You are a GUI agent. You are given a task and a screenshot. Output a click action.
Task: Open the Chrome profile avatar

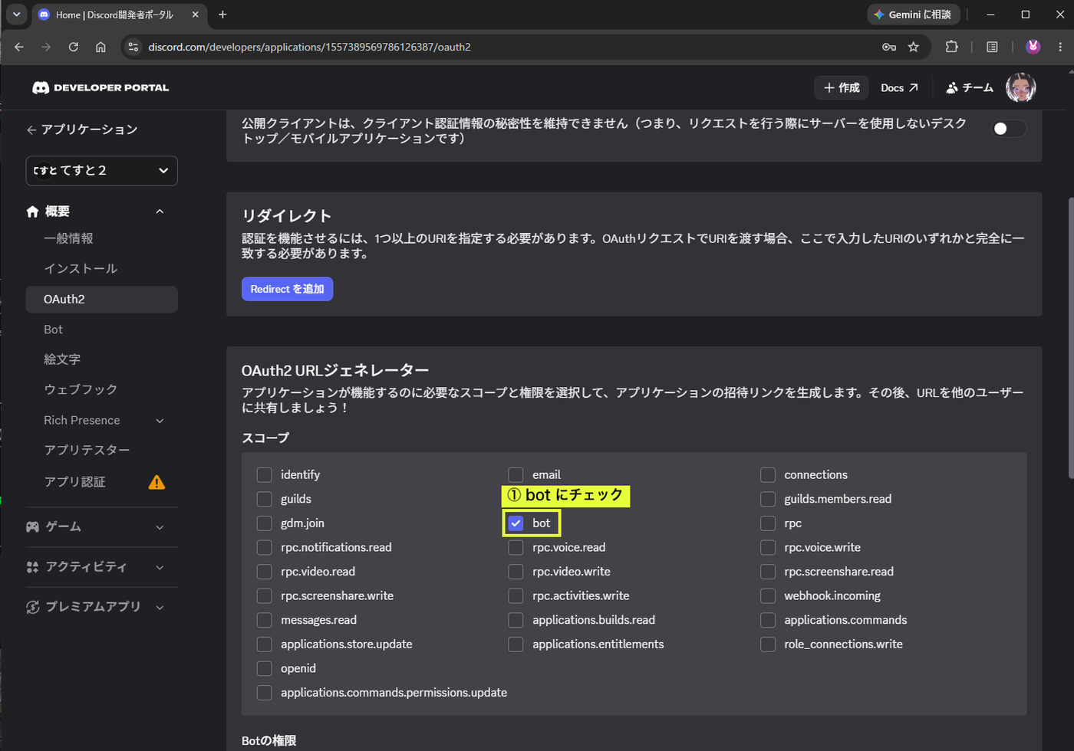pyautogui.click(x=1033, y=47)
